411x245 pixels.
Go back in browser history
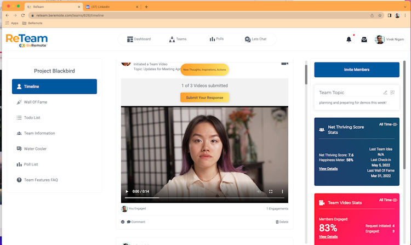[x=7, y=15]
